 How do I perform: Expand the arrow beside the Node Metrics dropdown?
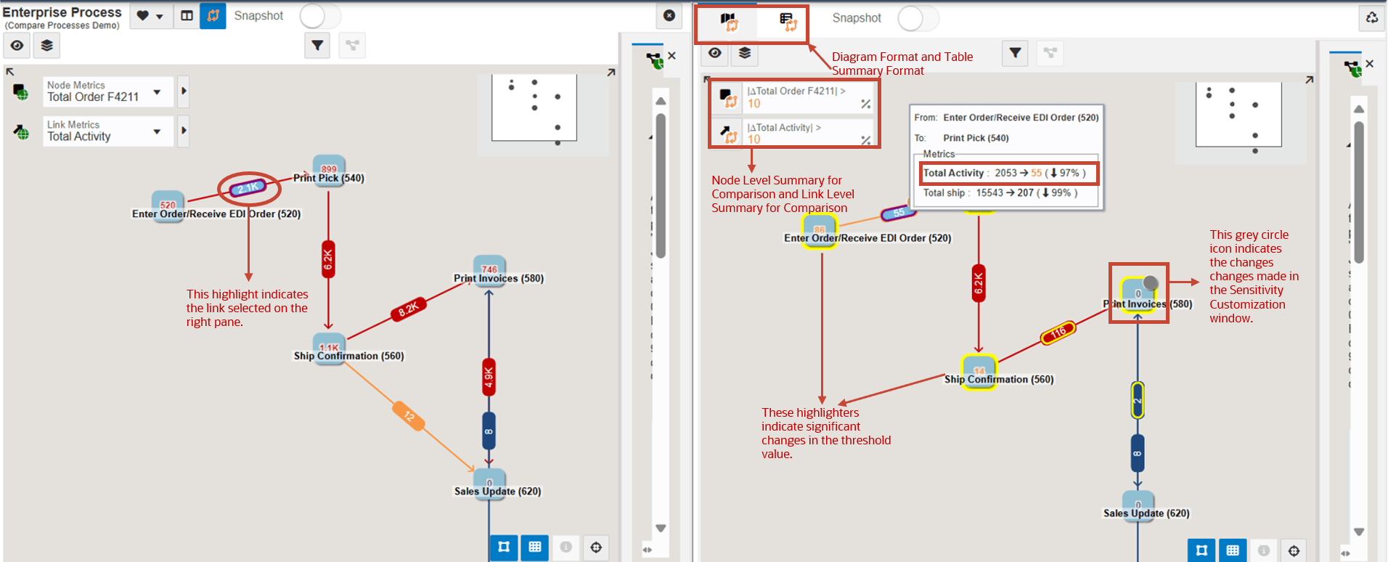184,91
